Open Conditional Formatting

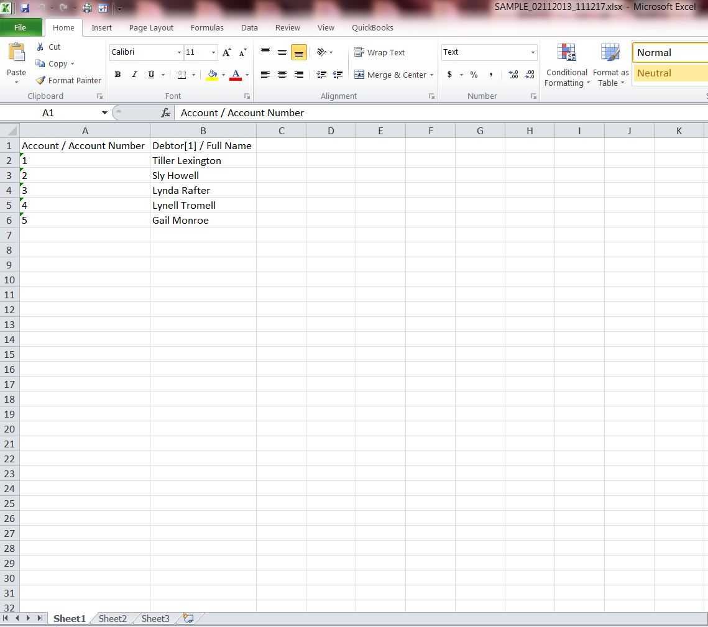[x=566, y=65]
